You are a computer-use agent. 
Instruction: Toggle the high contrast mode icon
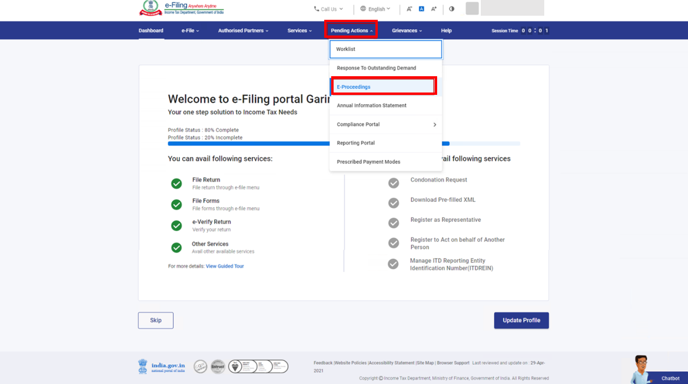point(452,9)
